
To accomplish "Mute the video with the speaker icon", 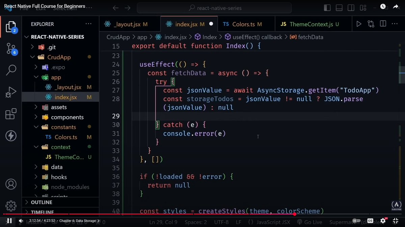I will [x=21, y=221].
